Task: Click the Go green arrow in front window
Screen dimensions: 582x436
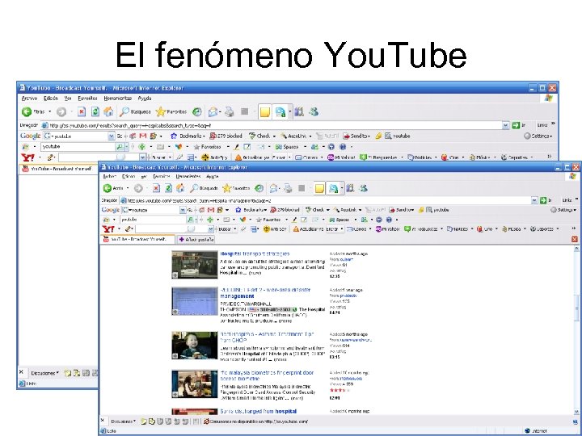Action: [x=543, y=200]
